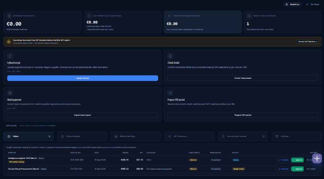Open Ask Spark assistant
Image resolution: width=324 pixels, height=179 pixels.
coord(313,4)
